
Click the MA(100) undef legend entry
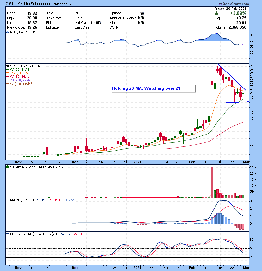19,84
